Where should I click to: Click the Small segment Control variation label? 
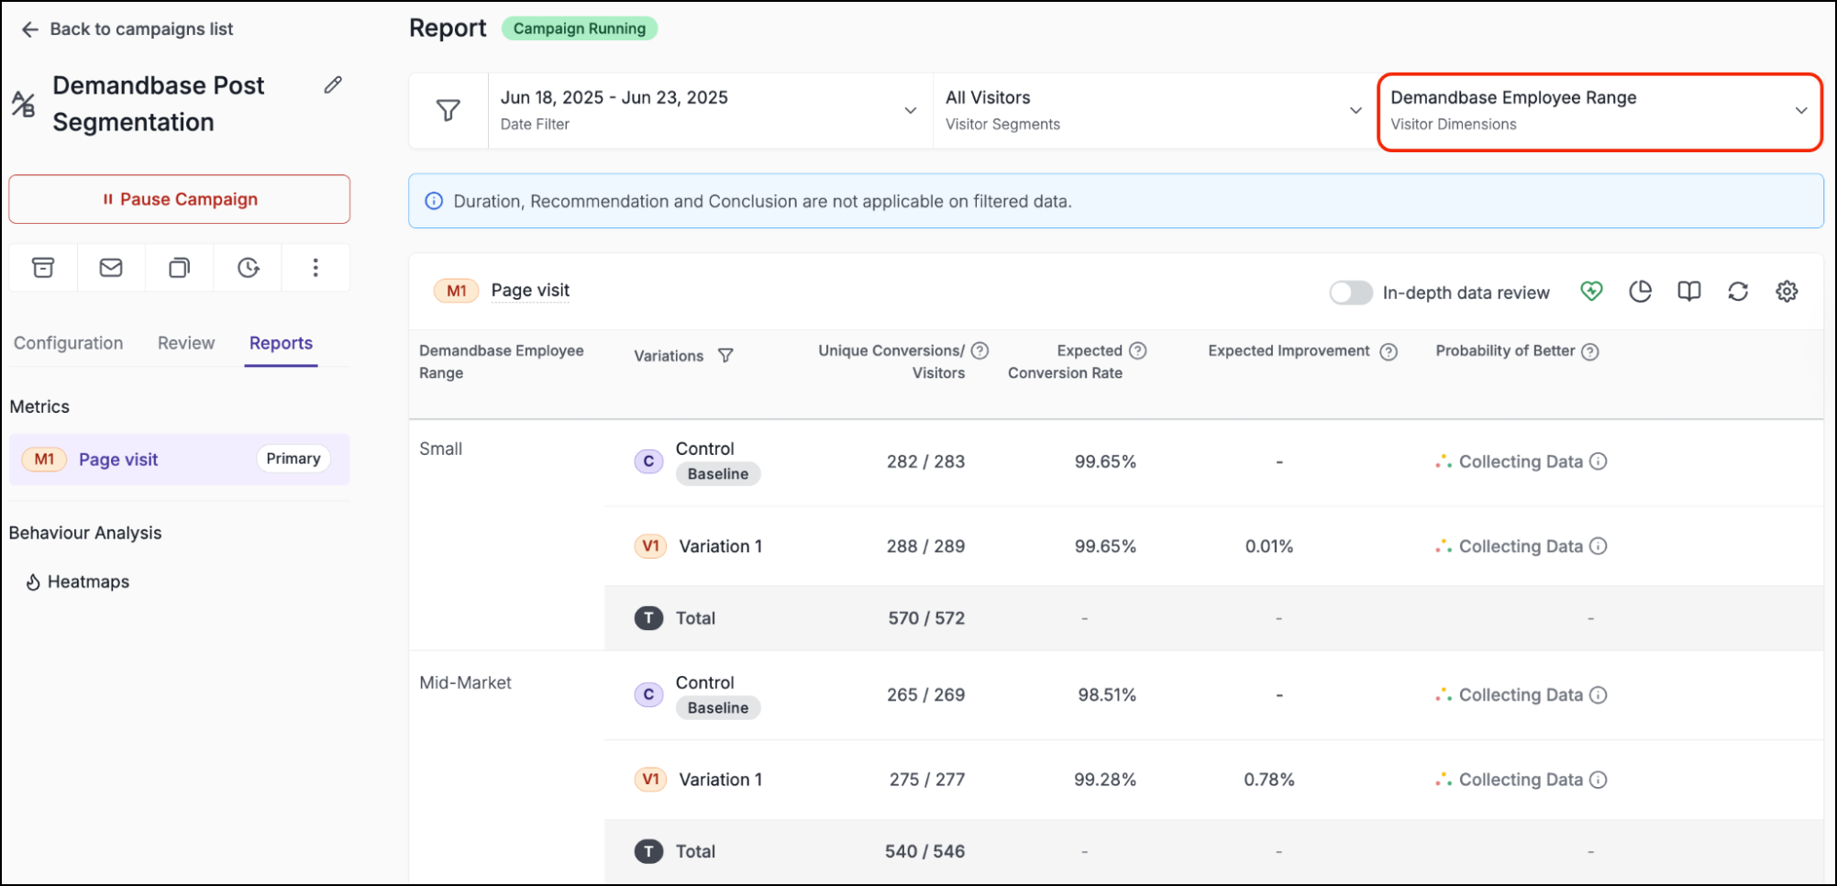point(704,449)
